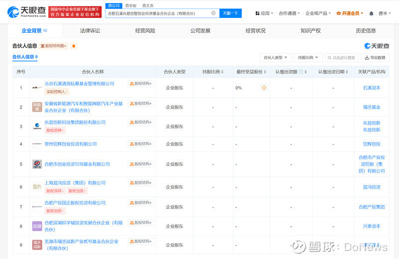Open 股权结构 for 合肥滨湖科学城投资

[x=141, y=223]
